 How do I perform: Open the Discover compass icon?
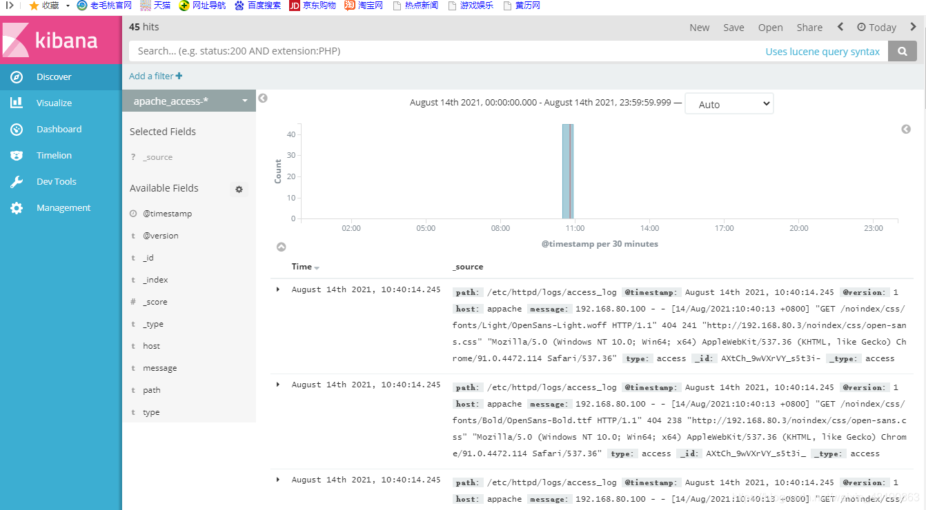click(17, 77)
